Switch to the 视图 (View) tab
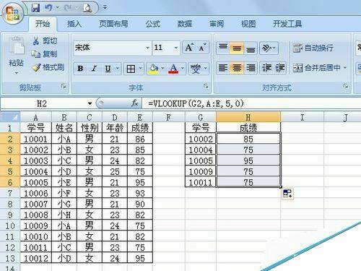Screen dimensions: 361x271 248,24
